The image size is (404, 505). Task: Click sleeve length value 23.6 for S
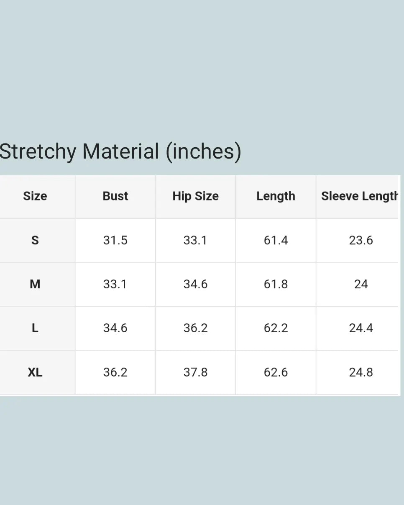(361, 241)
